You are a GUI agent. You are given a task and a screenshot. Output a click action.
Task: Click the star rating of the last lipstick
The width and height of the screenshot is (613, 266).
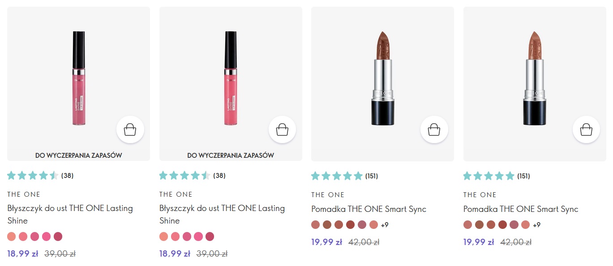point(489,176)
